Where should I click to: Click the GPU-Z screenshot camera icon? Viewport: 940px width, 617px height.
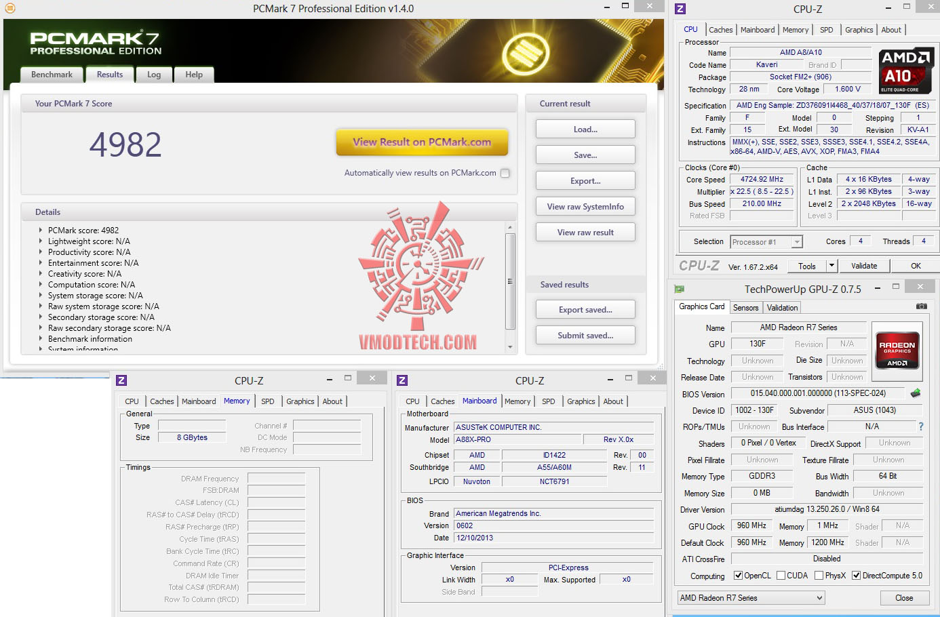[921, 306]
